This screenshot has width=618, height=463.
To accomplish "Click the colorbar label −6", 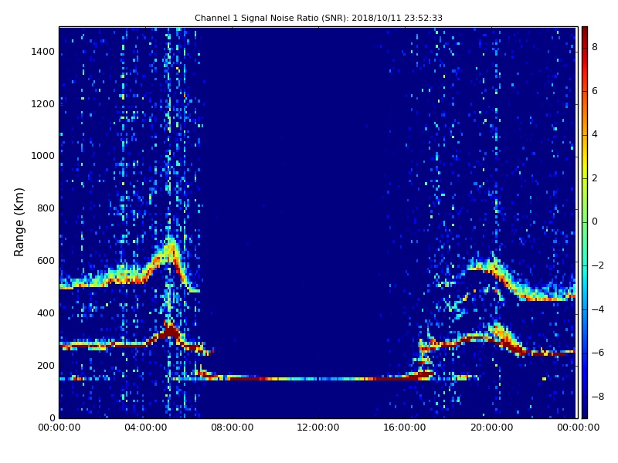I will click(597, 353).
